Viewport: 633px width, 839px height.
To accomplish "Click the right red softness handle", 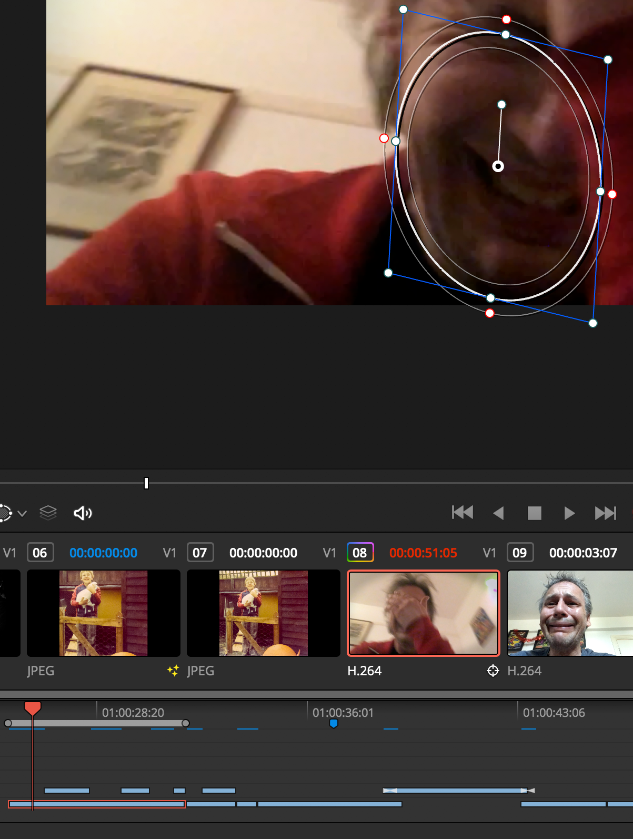I will pos(612,194).
